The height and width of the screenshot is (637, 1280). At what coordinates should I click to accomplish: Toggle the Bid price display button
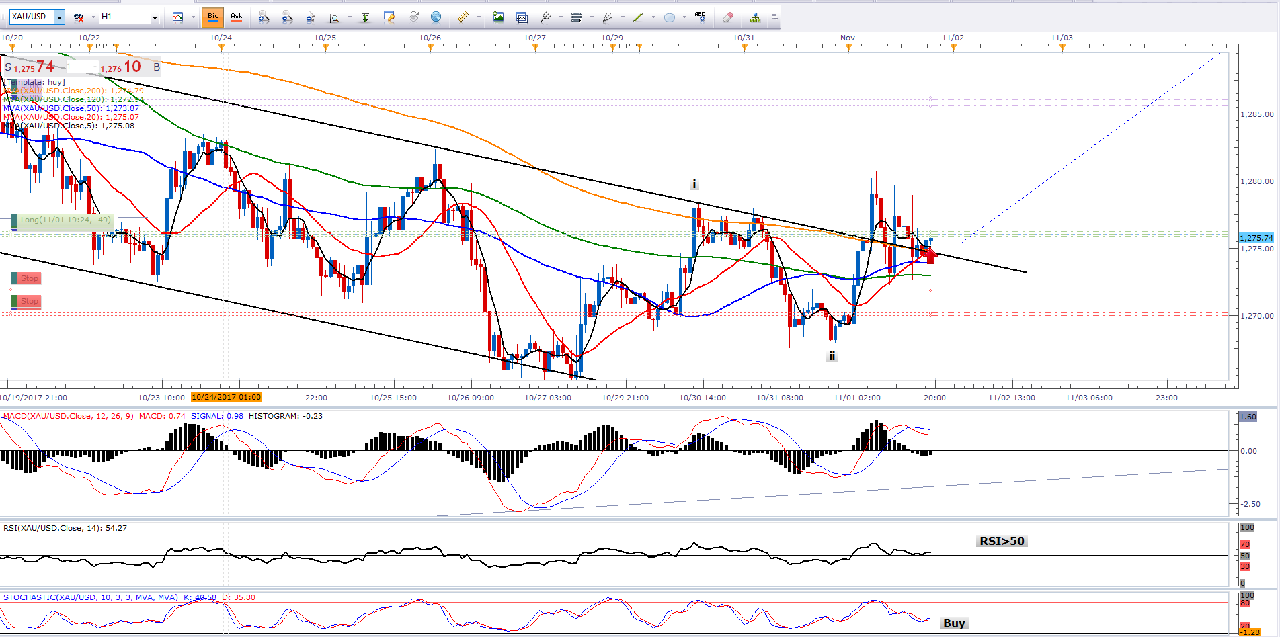tap(213, 17)
